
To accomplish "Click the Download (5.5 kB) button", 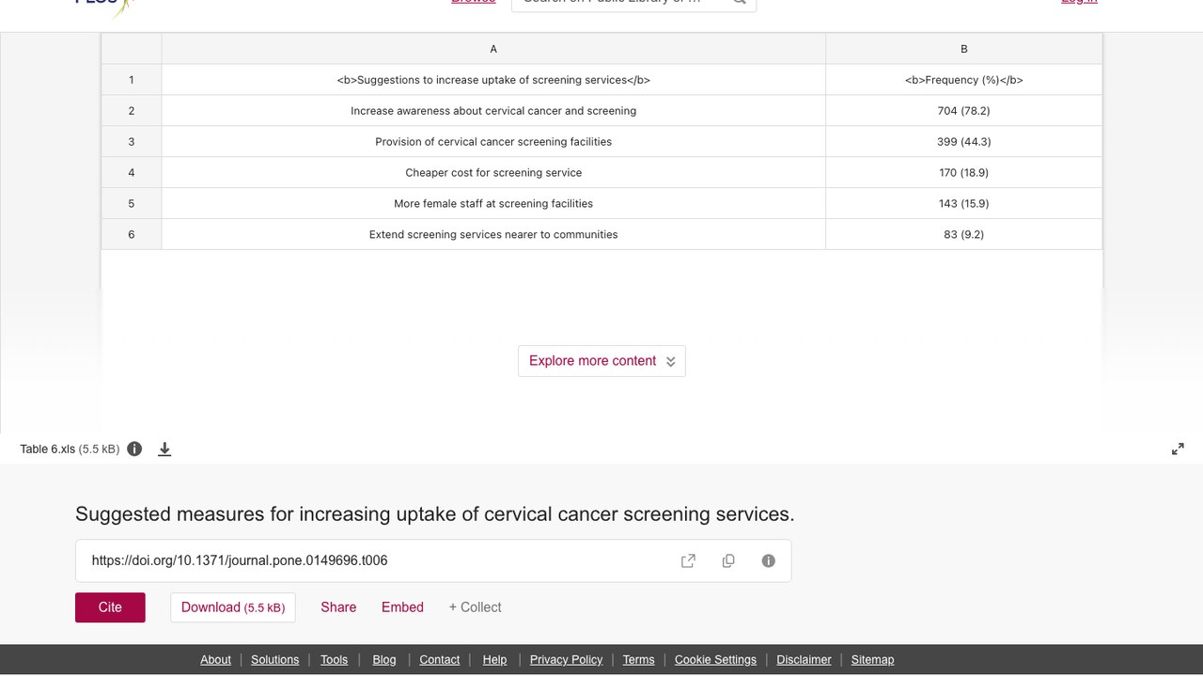I will (233, 607).
